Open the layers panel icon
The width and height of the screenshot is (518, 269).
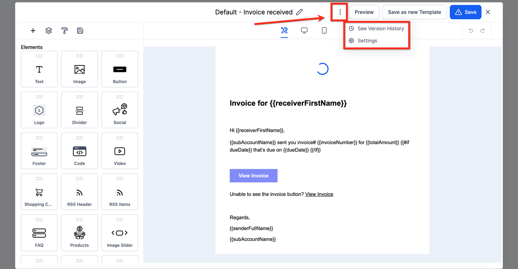(x=48, y=31)
